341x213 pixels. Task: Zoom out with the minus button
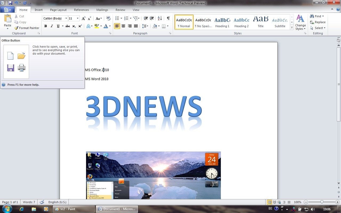306,202
